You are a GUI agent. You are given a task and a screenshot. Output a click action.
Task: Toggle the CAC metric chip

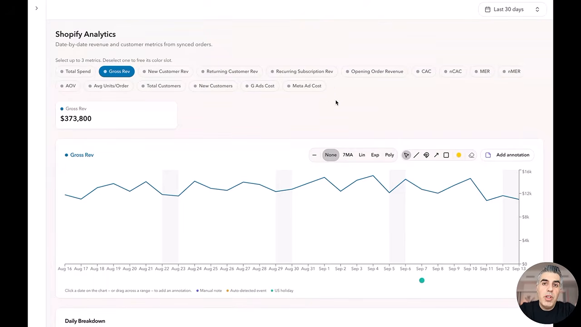(424, 71)
